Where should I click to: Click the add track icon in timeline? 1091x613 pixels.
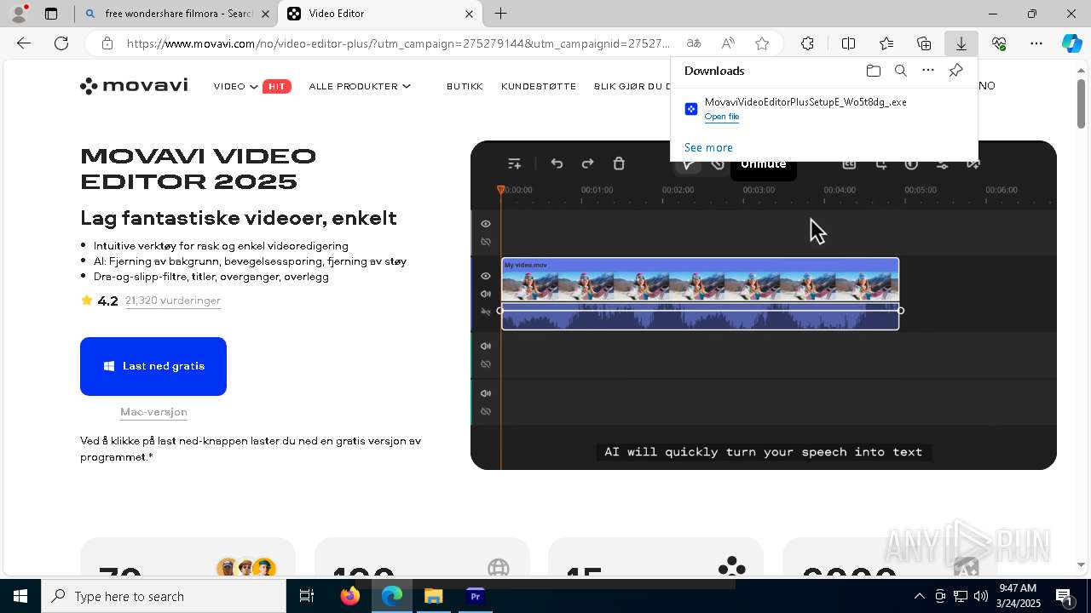(x=514, y=163)
